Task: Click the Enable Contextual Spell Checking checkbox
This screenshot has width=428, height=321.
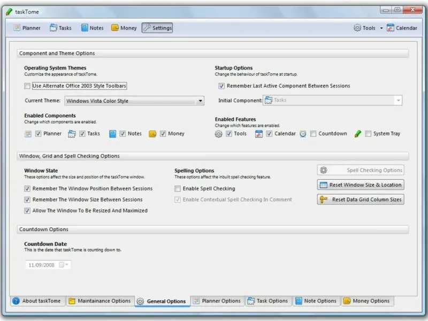Action: [178, 200]
